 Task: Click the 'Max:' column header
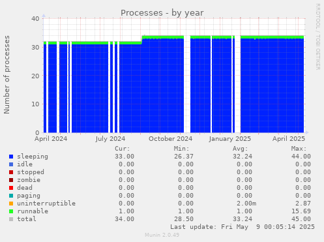299,149
